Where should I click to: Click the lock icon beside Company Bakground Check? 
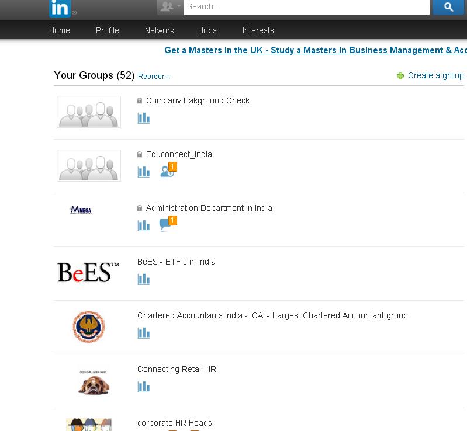(139, 100)
